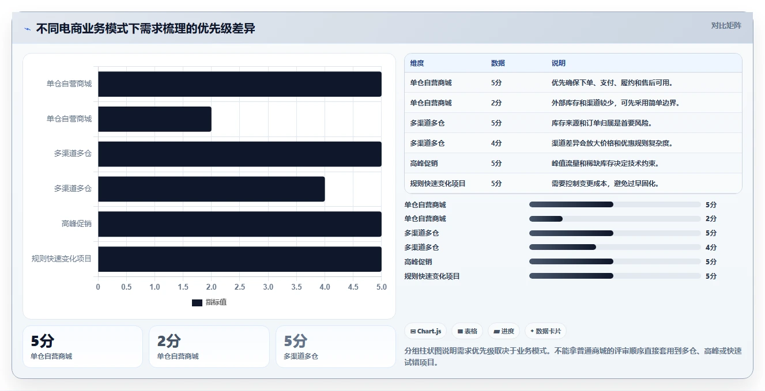Click the 3.0 tick on the chart x-axis
Viewport: 765px width, 391px height.
pyautogui.click(x=268, y=287)
